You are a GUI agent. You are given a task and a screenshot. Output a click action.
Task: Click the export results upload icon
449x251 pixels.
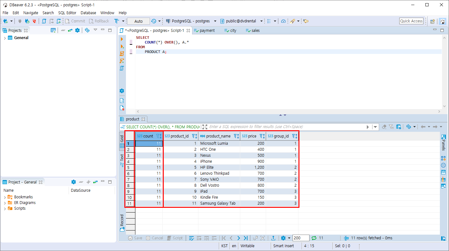[x=273, y=238]
